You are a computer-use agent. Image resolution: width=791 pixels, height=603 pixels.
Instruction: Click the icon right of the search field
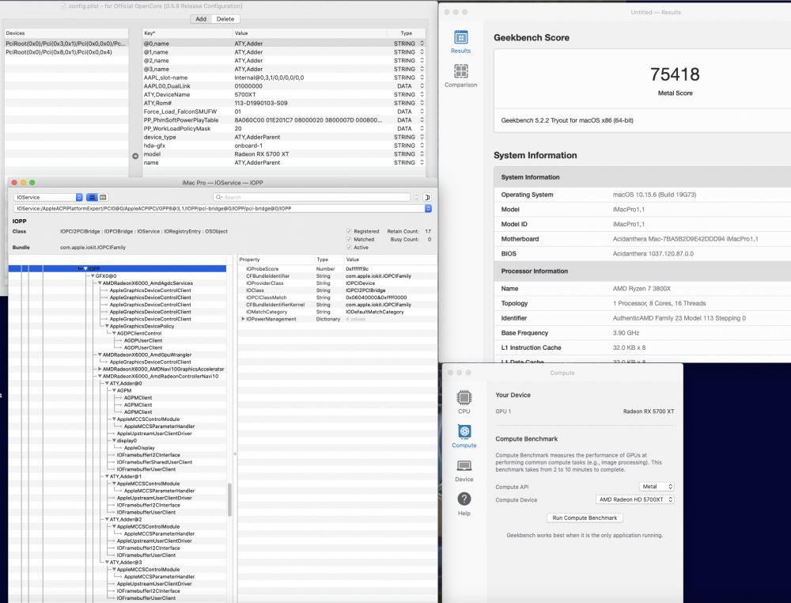click(x=427, y=197)
